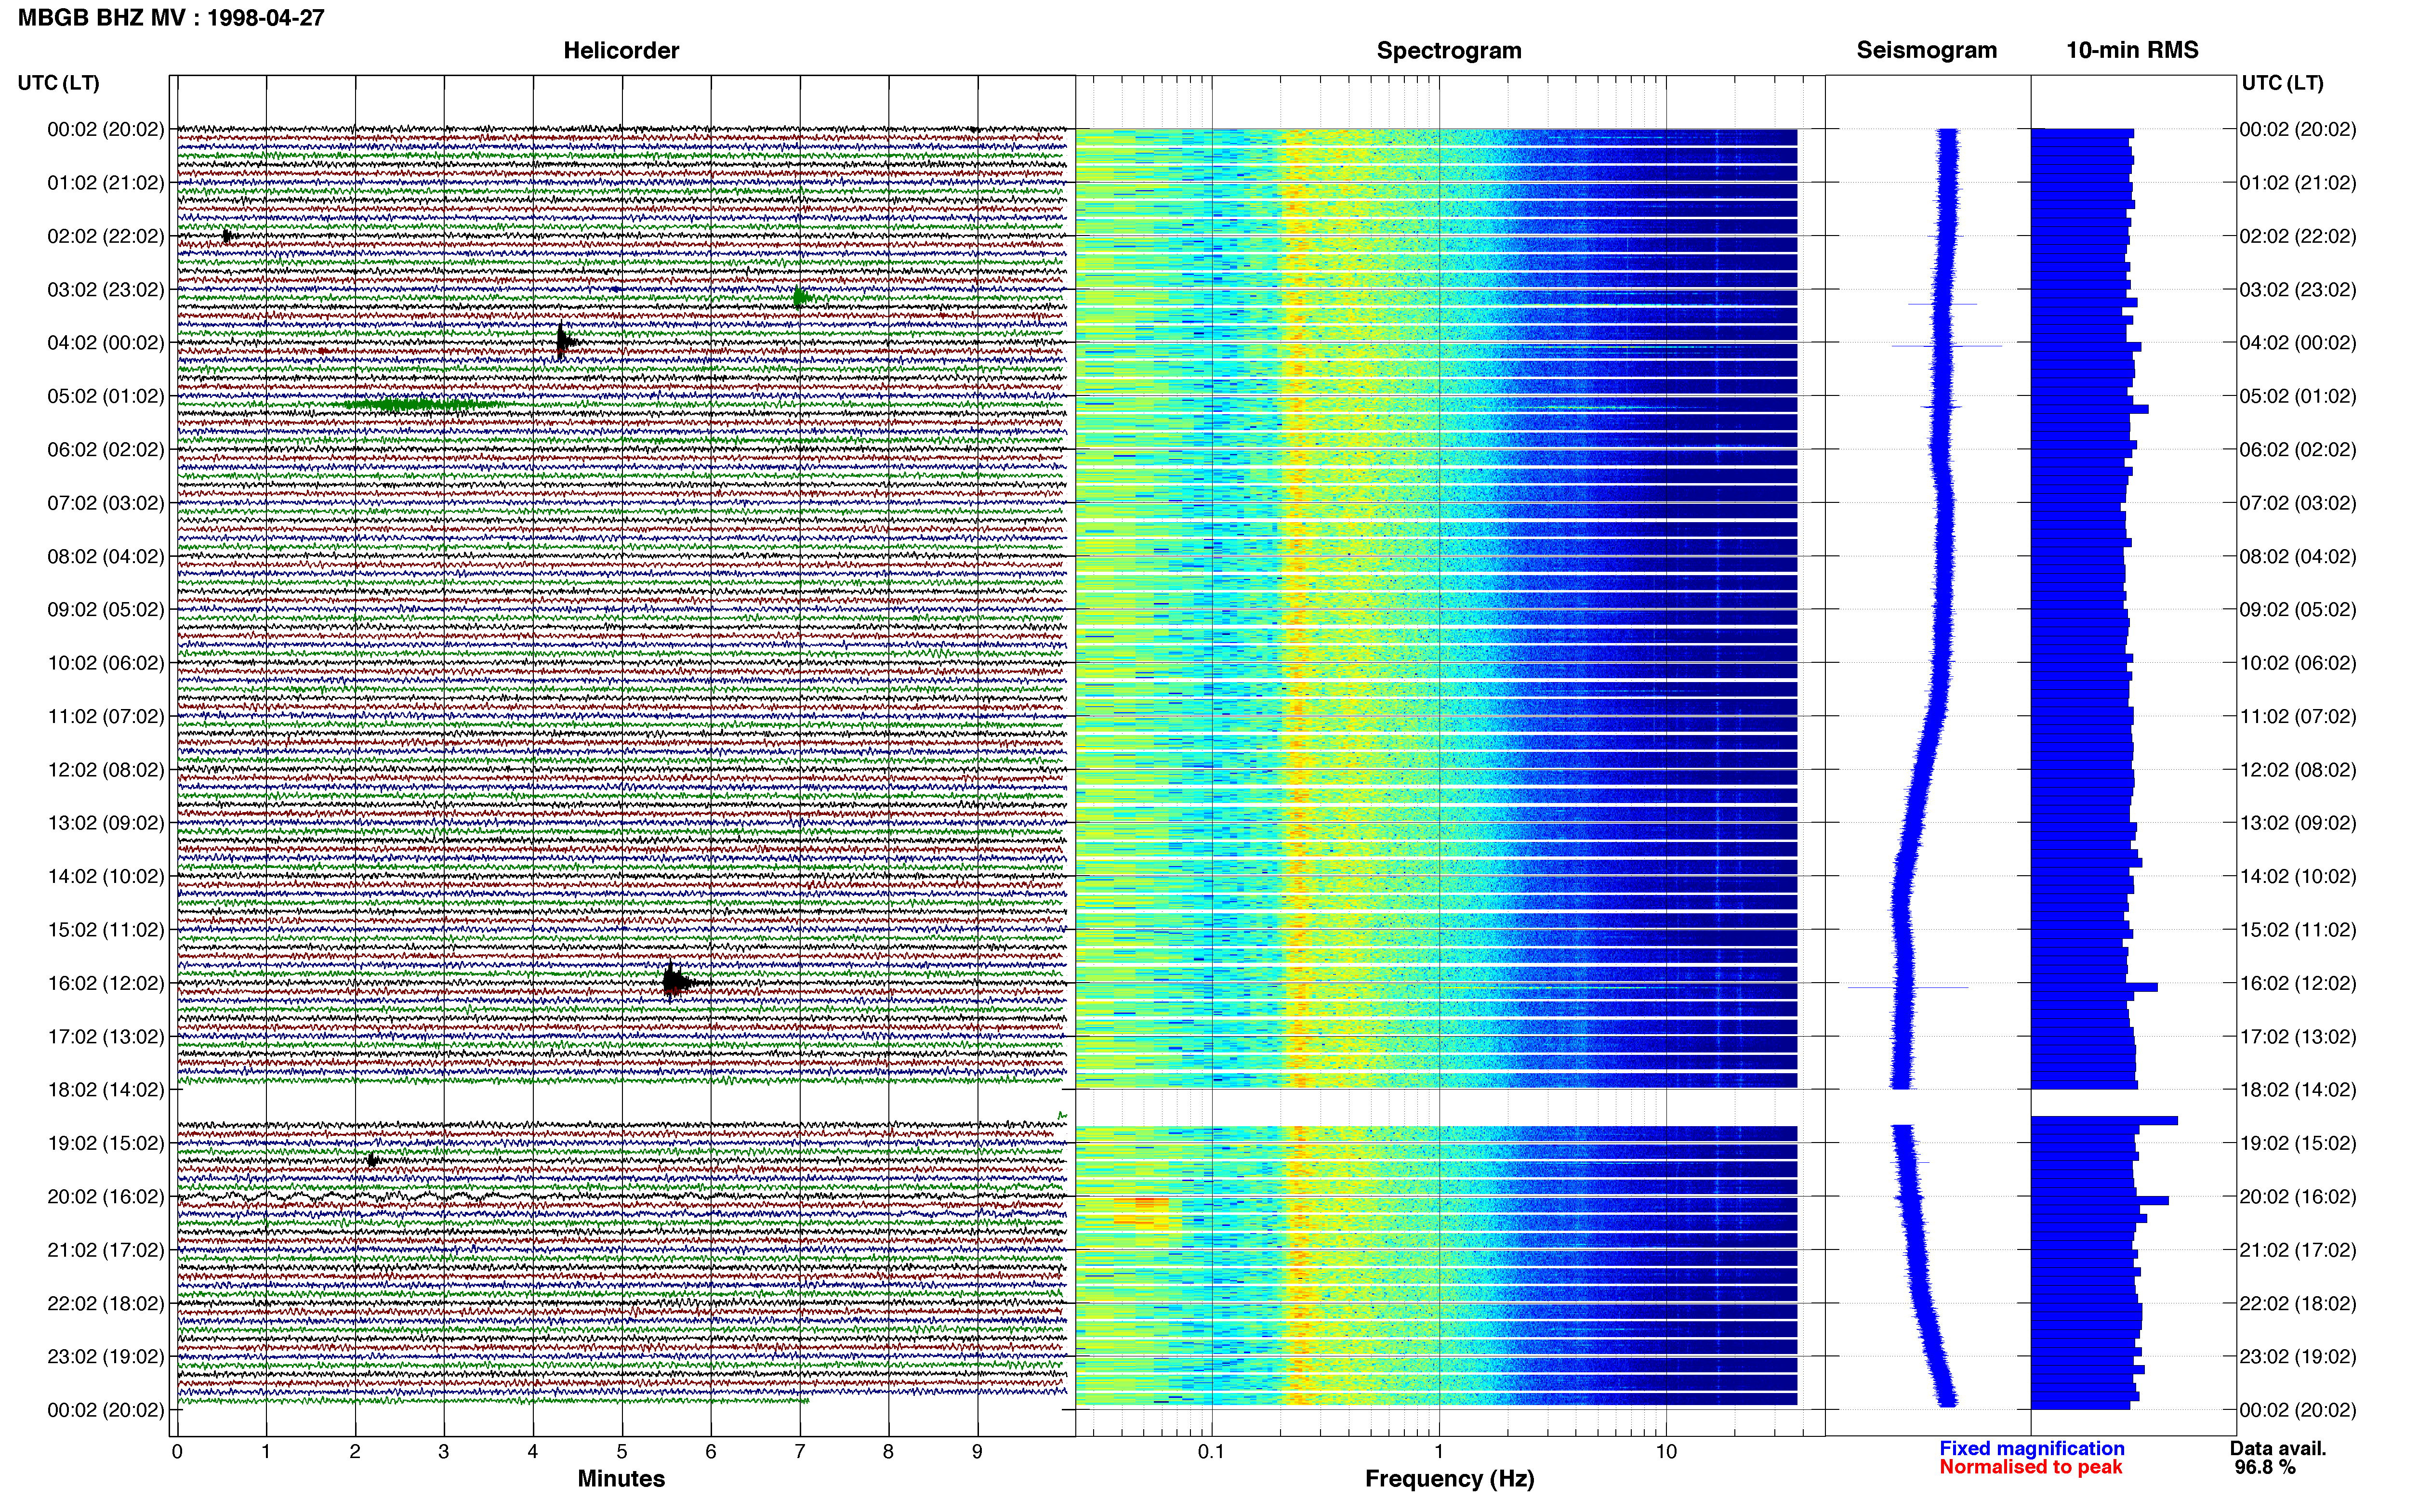Click the 0 tick on the Minutes axis

177,1452
